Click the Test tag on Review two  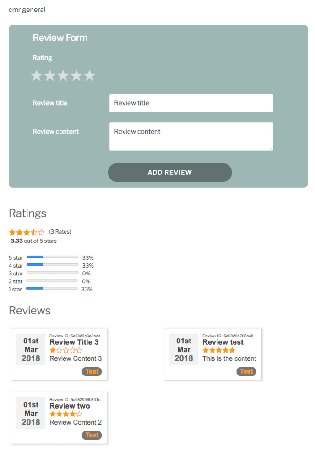coord(92,435)
